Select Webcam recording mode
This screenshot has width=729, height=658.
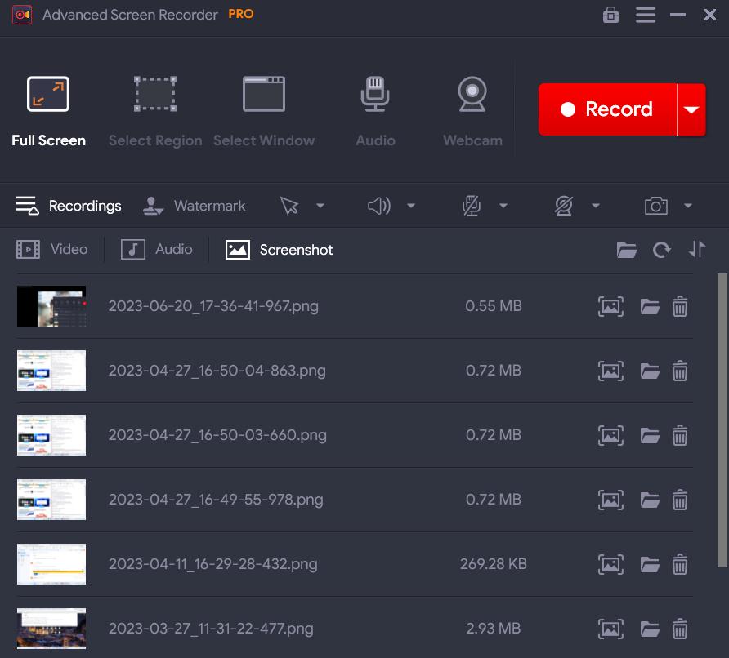[x=472, y=112]
